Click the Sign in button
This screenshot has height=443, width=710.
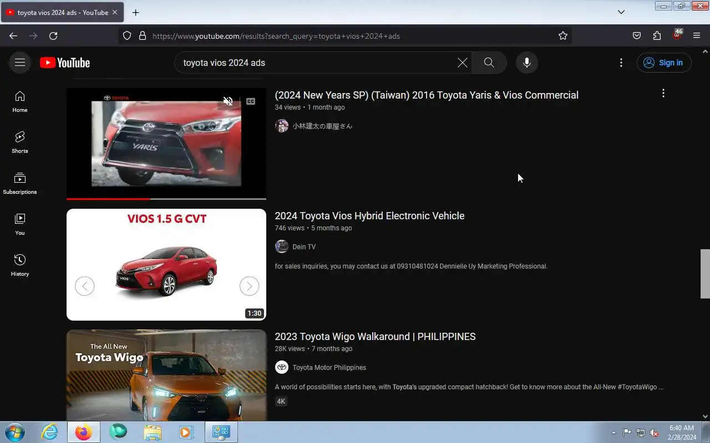coord(664,63)
